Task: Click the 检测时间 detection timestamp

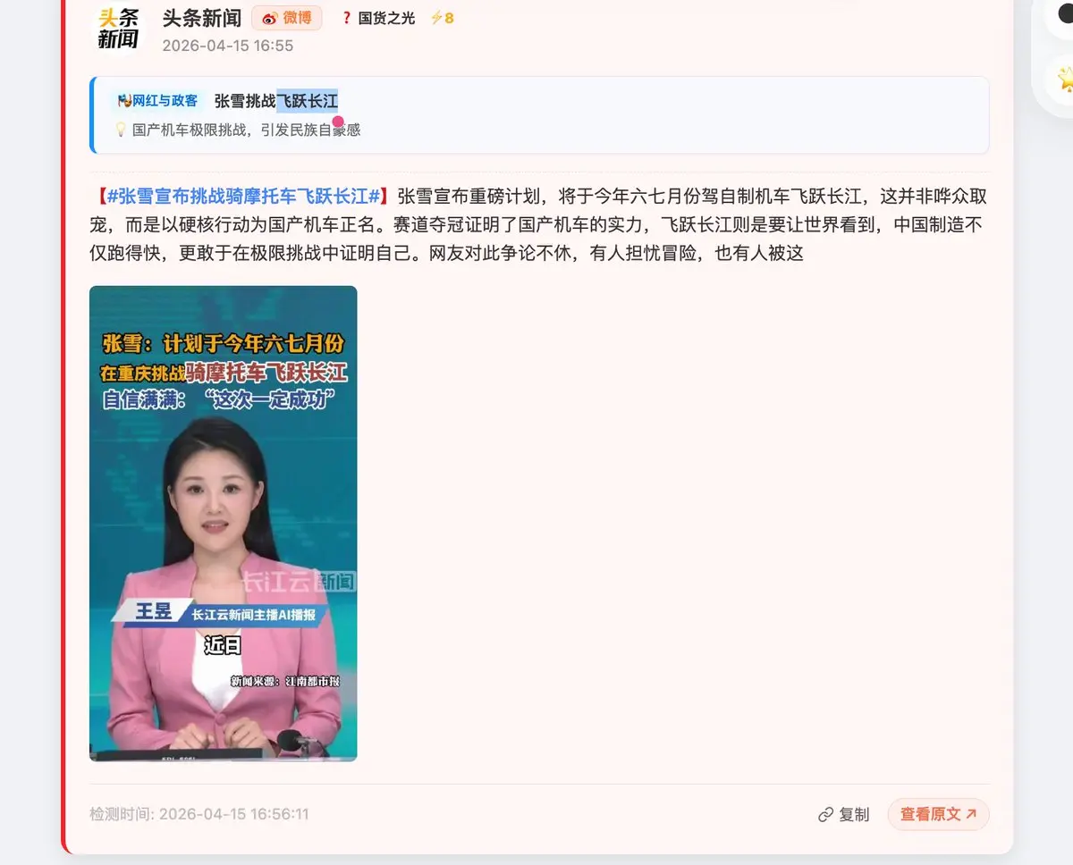Action: point(199,814)
